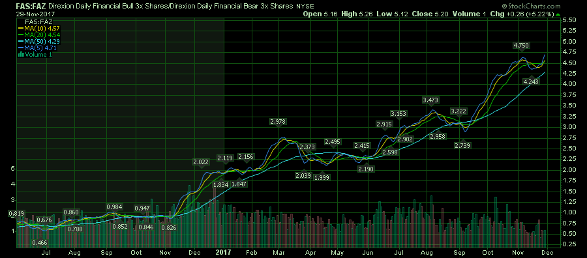This screenshot has height=258, width=587.
Task: Click the 0.819 price label
Action: click(x=16, y=213)
